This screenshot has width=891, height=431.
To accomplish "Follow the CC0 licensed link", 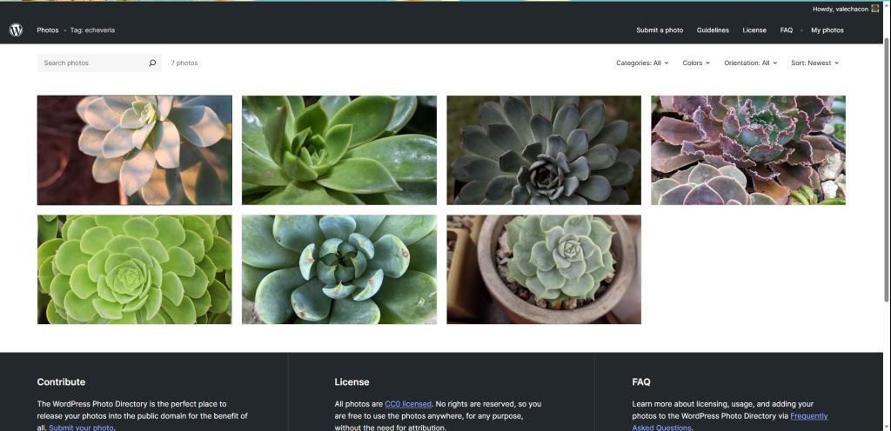I will tap(407, 404).
